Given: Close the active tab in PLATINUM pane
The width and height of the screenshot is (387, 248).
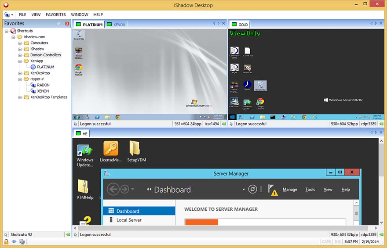Looking at the screenshot, I should coord(223,23).
